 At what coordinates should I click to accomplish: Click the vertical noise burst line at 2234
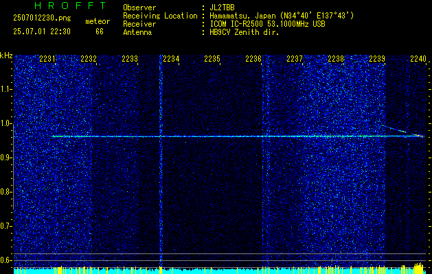click(x=160, y=161)
